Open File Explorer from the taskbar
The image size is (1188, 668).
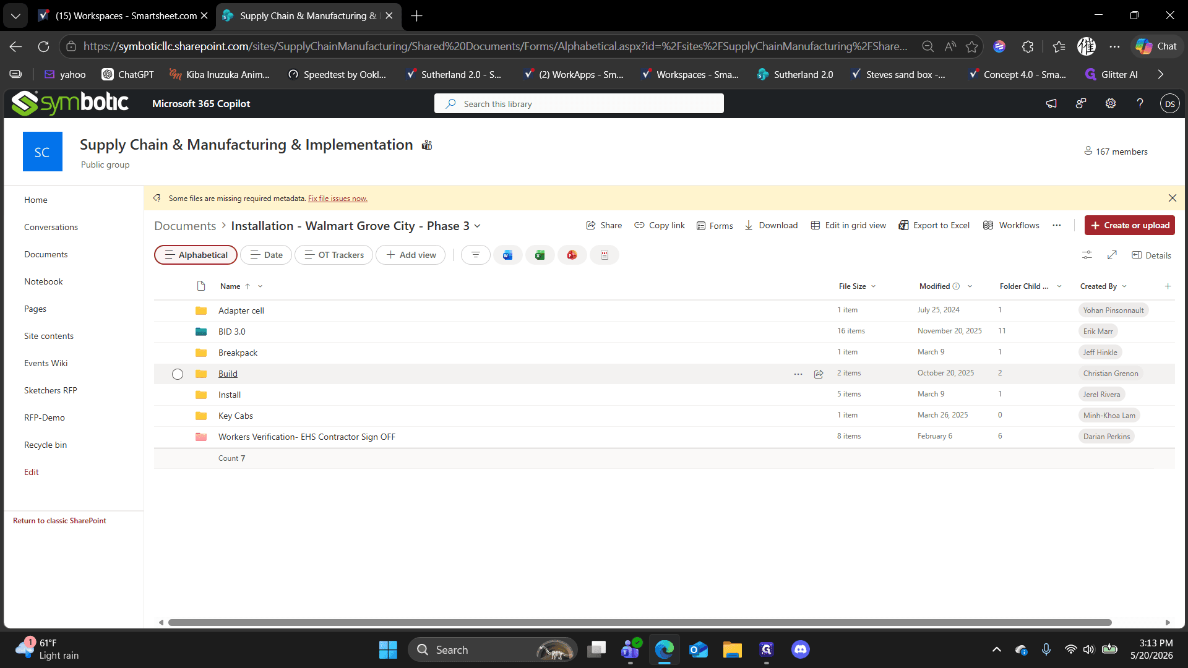coord(733,649)
